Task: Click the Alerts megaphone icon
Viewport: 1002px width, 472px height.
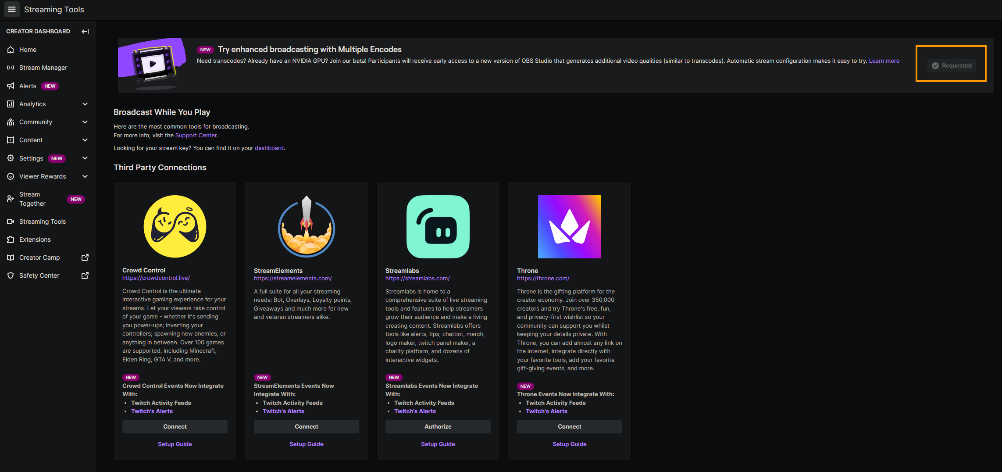Action: (11, 86)
